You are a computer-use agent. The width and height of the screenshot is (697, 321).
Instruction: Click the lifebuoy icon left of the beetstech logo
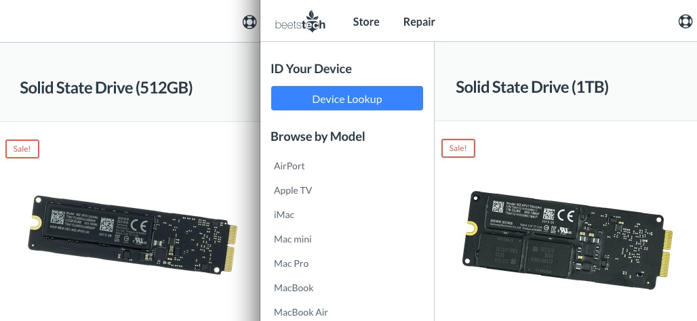(250, 22)
